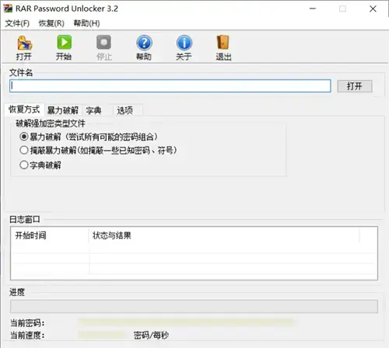This screenshot has width=389, height=348.
Task: Open help via the 帮助 question mark icon
Action: [x=144, y=43]
